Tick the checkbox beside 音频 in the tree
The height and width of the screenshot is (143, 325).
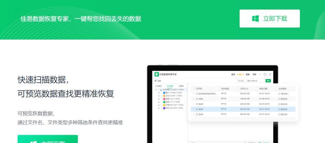point(162,102)
